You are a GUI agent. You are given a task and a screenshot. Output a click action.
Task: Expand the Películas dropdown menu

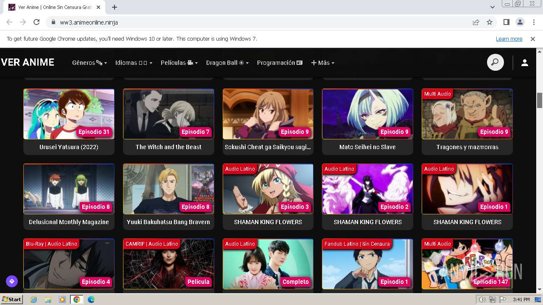tap(179, 63)
